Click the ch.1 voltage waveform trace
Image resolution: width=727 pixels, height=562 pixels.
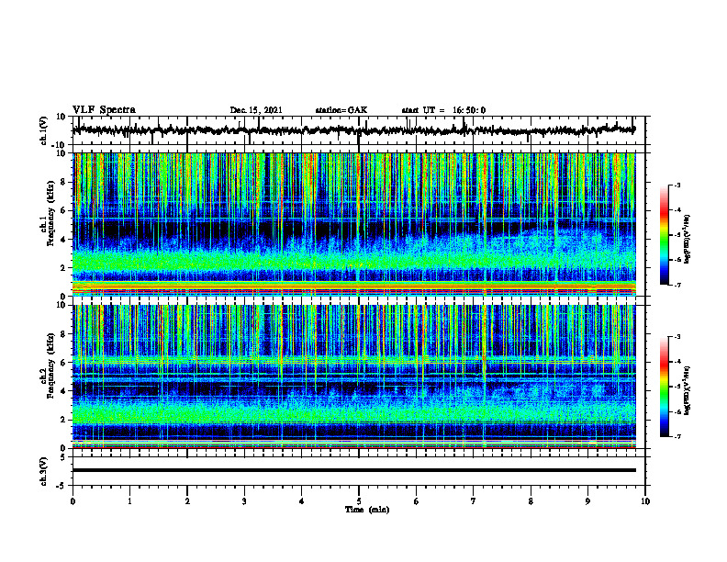353,130
